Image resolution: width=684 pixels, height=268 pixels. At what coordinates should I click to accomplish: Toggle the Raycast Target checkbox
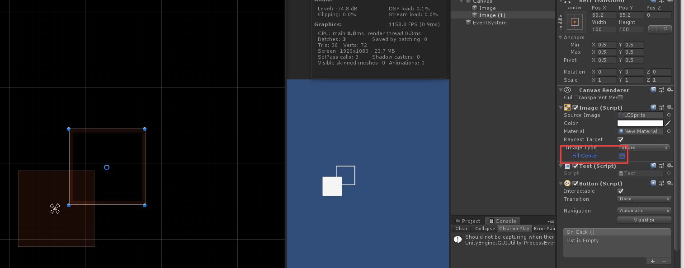(x=620, y=139)
